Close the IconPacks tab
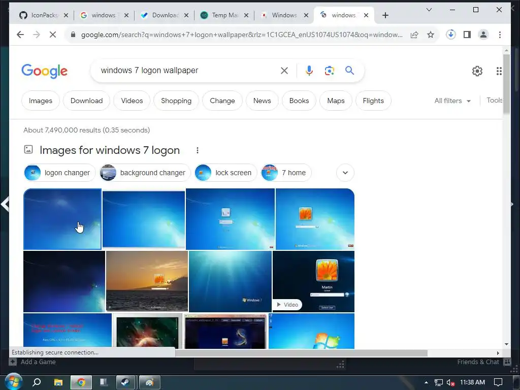The height and width of the screenshot is (390, 520). (66, 15)
